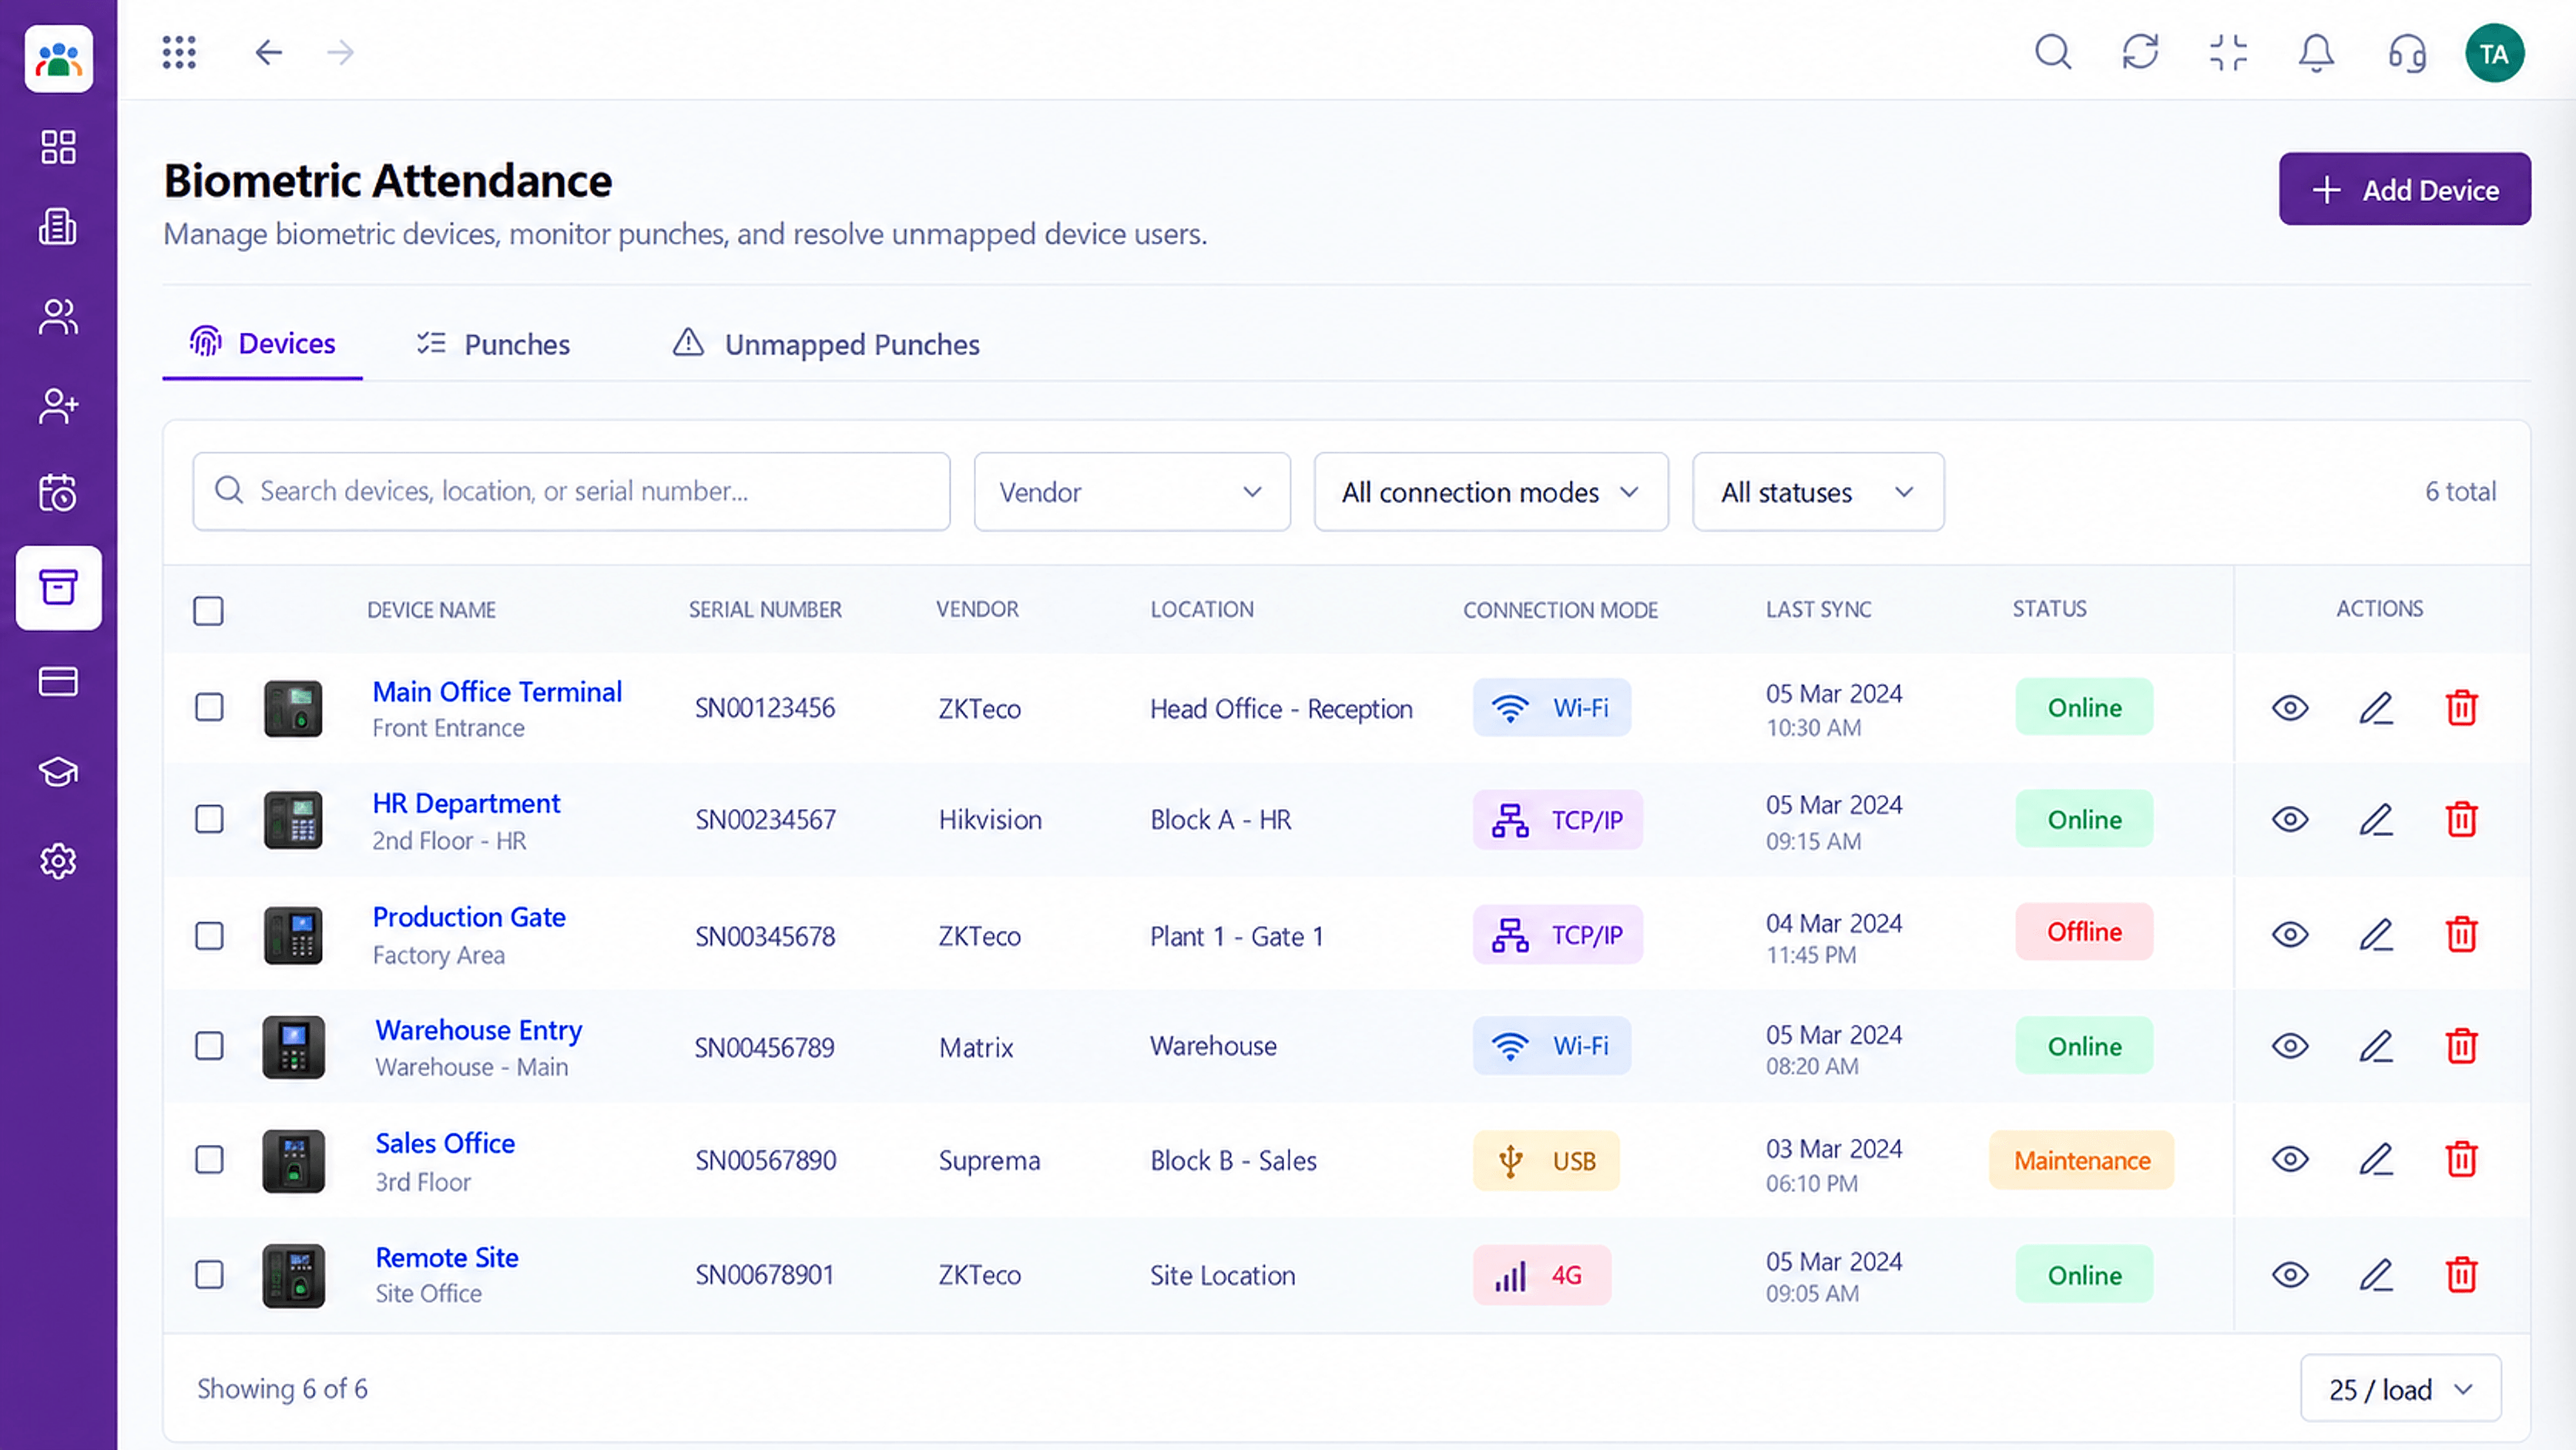
Task: Switch to the Punches tab
Action: 493,345
